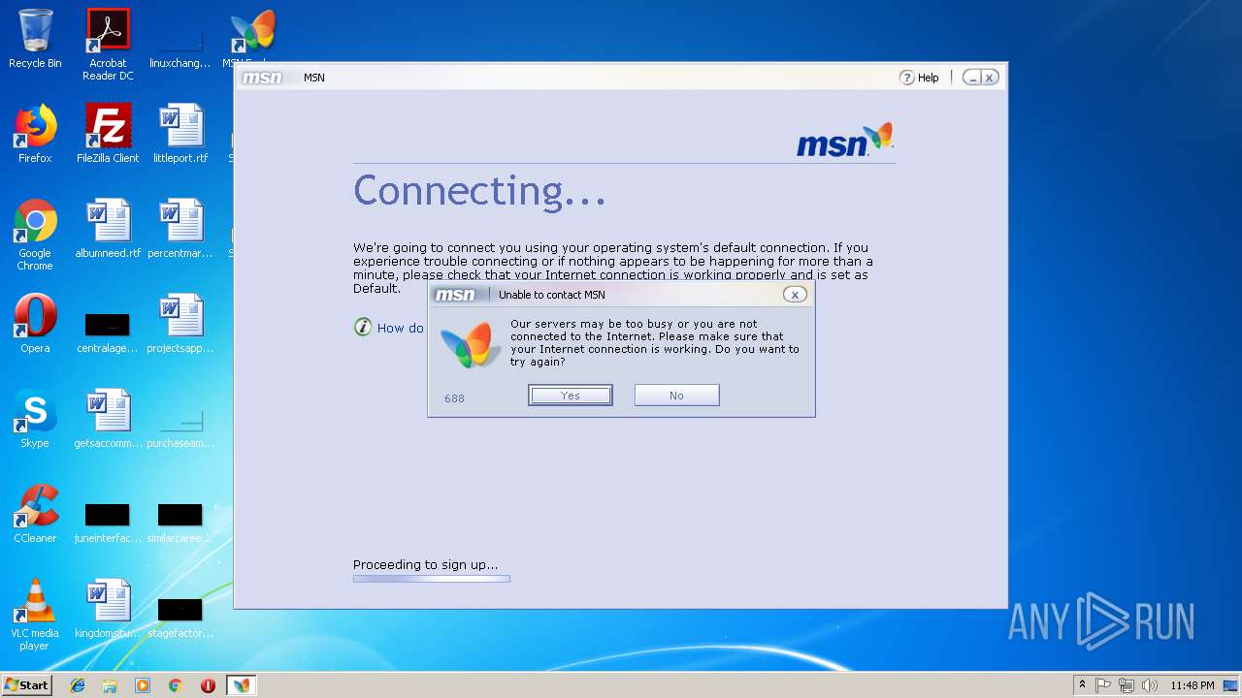The height and width of the screenshot is (698, 1242).
Task: Launch Google Chrome from the desktop
Action: 35,235
